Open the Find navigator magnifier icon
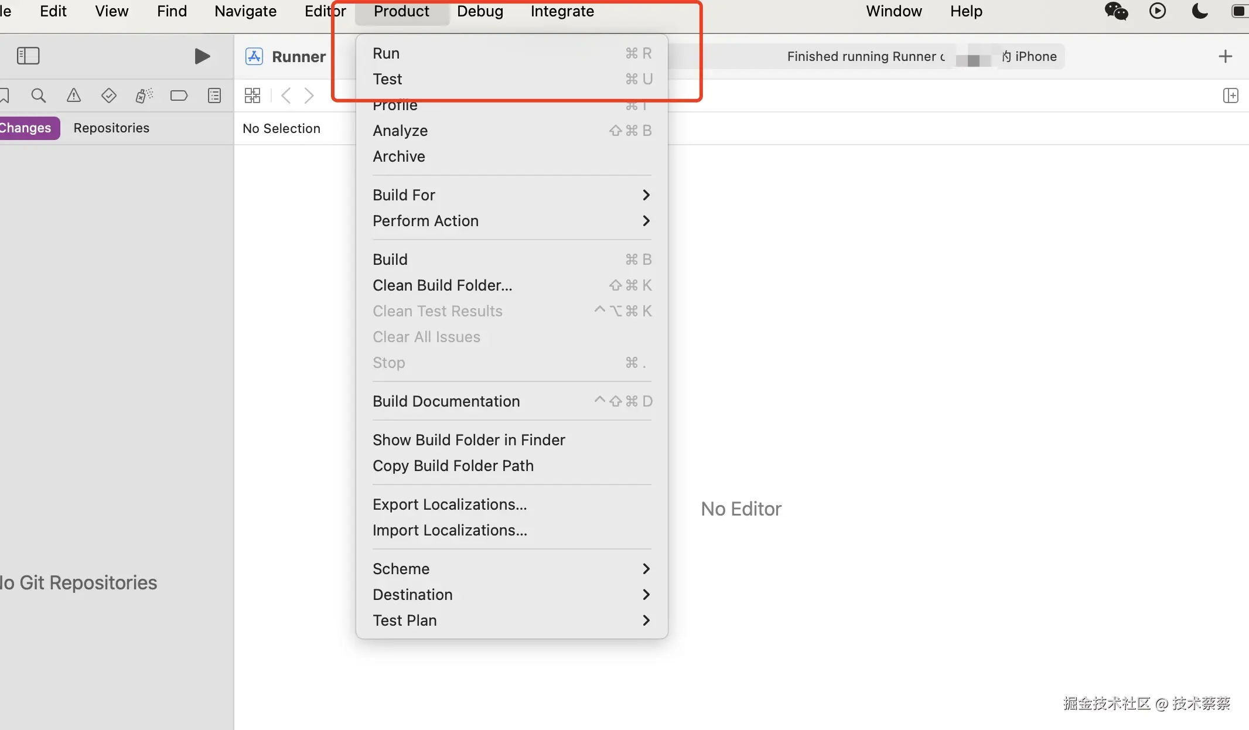 39,95
